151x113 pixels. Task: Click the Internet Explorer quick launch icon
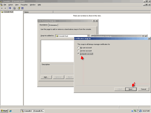coord(10,111)
